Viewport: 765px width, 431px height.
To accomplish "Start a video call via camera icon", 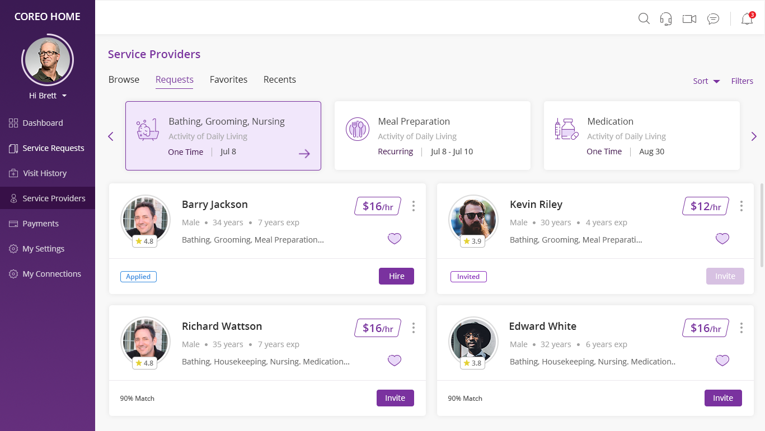I will coord(689,19).
